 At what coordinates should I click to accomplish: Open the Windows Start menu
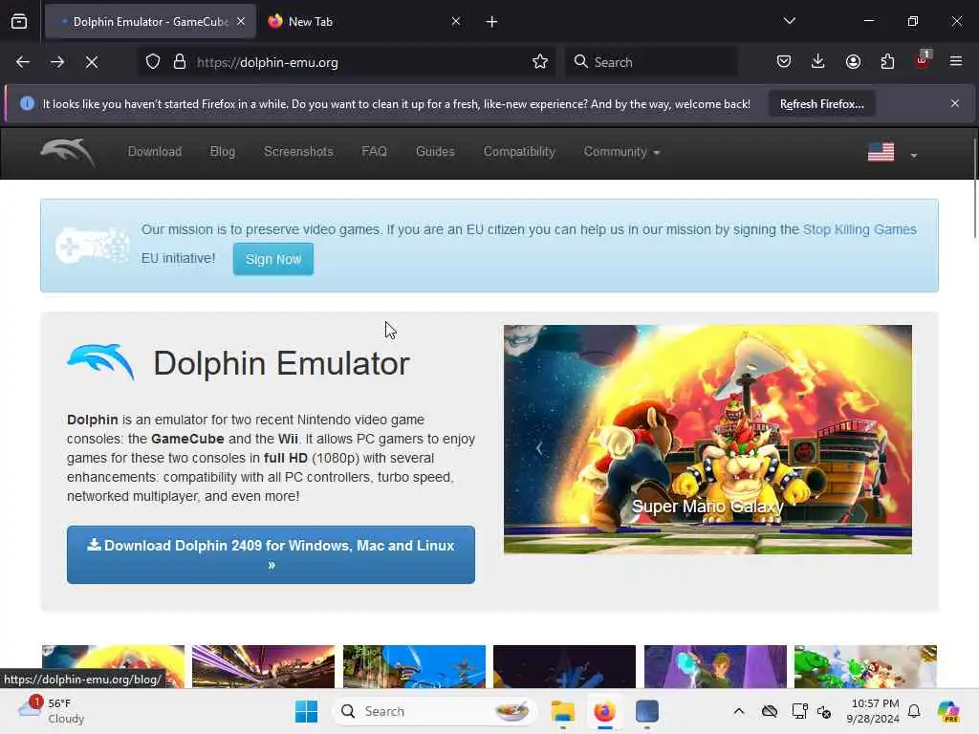[x=306, y=711]
